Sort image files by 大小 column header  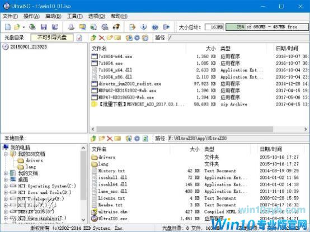211,49
